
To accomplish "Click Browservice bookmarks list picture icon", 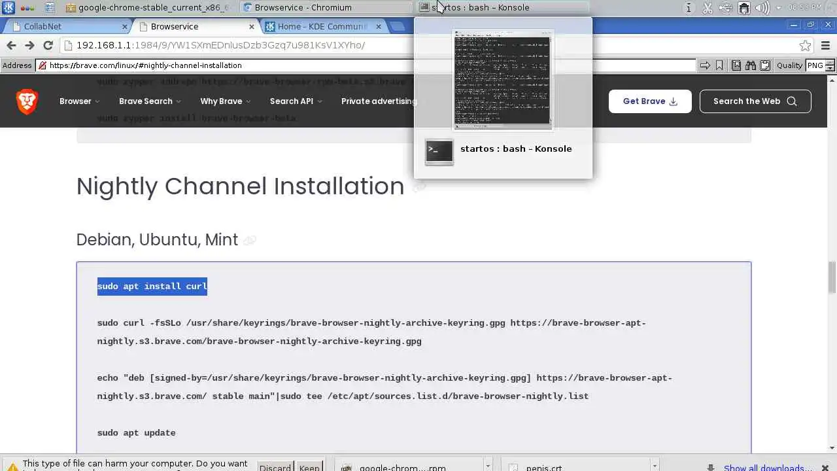I will (736, 65).
